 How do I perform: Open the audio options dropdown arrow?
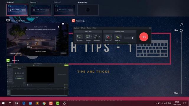tap(121, 37)
